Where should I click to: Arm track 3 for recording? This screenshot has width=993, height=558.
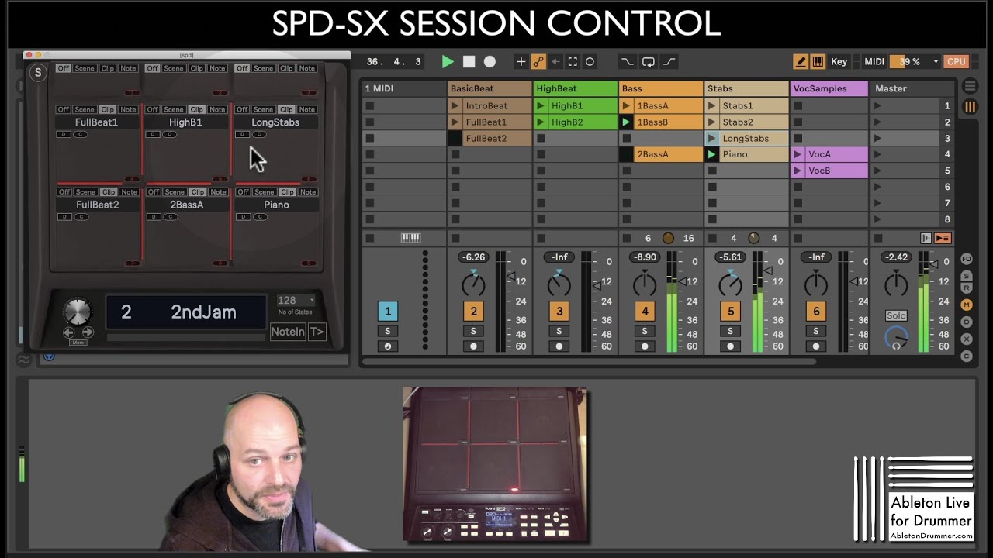(x=559, y=346)
